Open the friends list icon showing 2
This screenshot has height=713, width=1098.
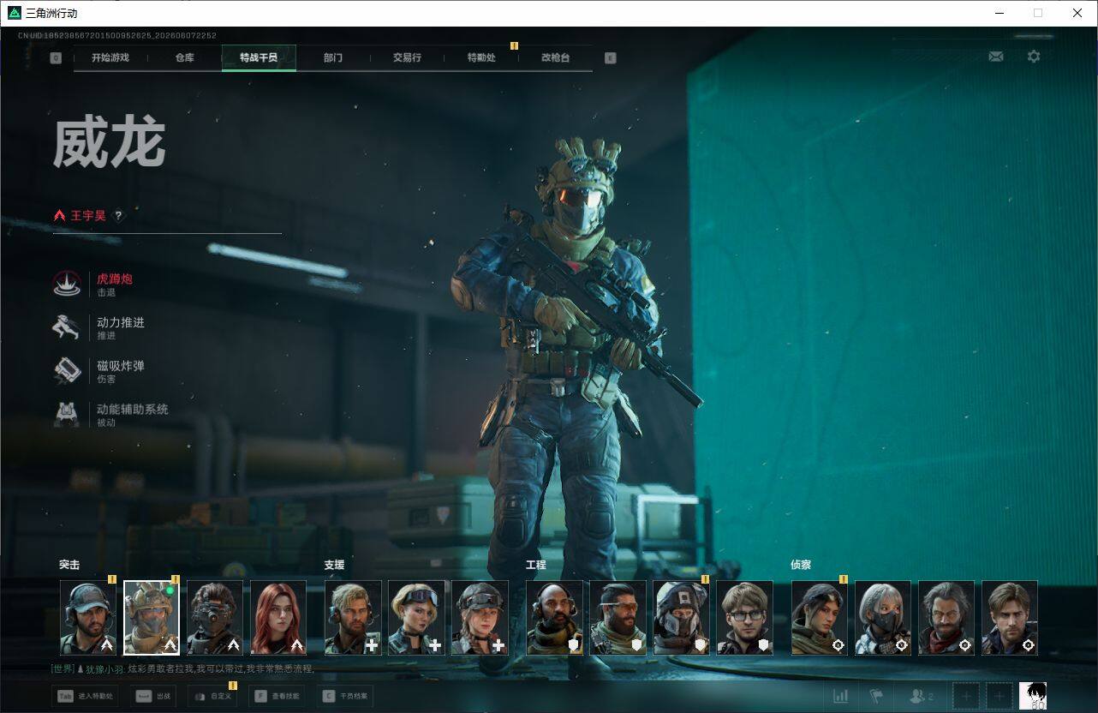(921, 697)
